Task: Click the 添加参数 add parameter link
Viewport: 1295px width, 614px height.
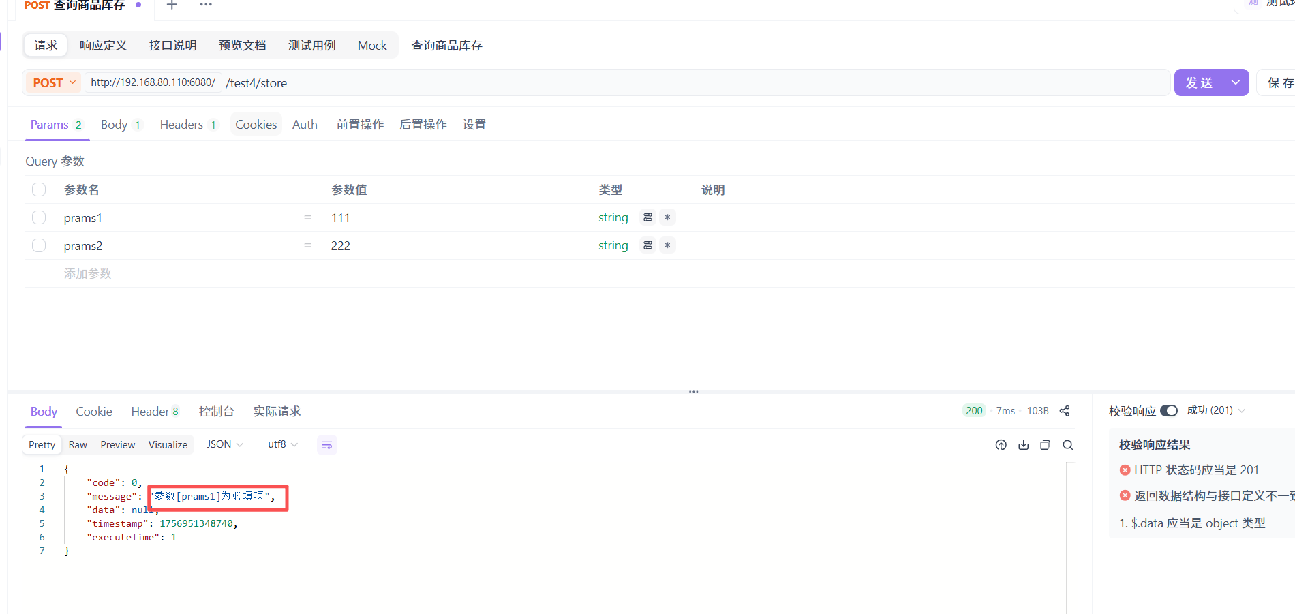Action: [87, 273]
